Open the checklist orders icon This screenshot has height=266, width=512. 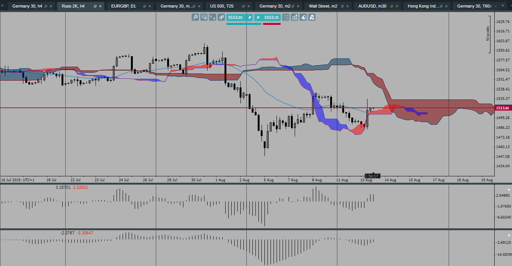point(286,17)
